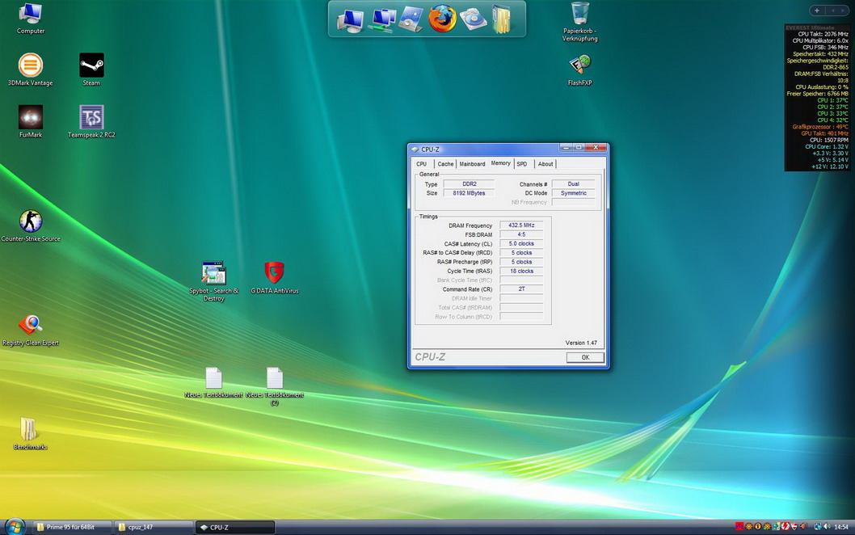The image size is (855, 535).
Task: Open the Papierkorb recycle bin shortcut
Action: (x=579, y=15)
